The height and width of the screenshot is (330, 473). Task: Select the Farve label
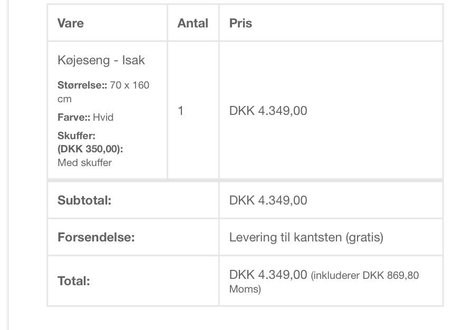point(74,117)
